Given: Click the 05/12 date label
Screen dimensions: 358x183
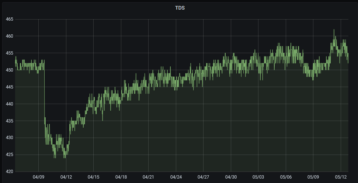Looking at the screenshot, I should [x=341, y=177].
